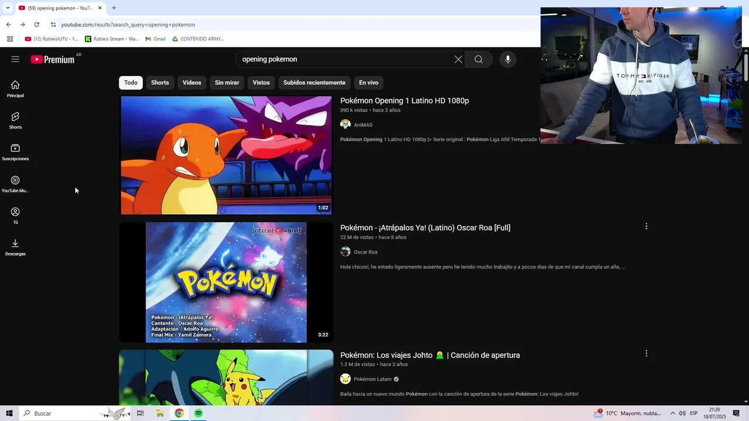Image resolution: width=749 pixels, height=421 pixels.
Task: View site information icon in address bar
Action: [x=53, y=25]
